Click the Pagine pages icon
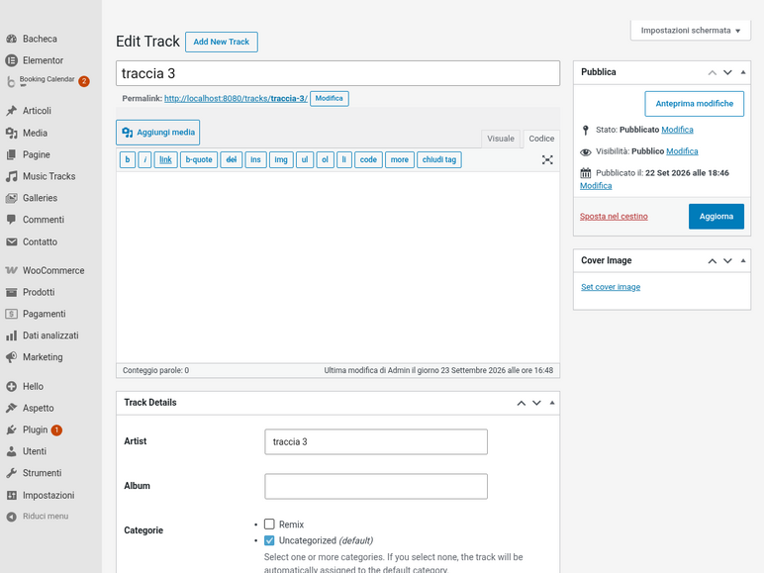 tap(12, 154)
